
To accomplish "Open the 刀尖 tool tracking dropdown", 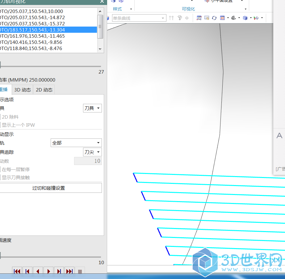I will pos(92,152).
